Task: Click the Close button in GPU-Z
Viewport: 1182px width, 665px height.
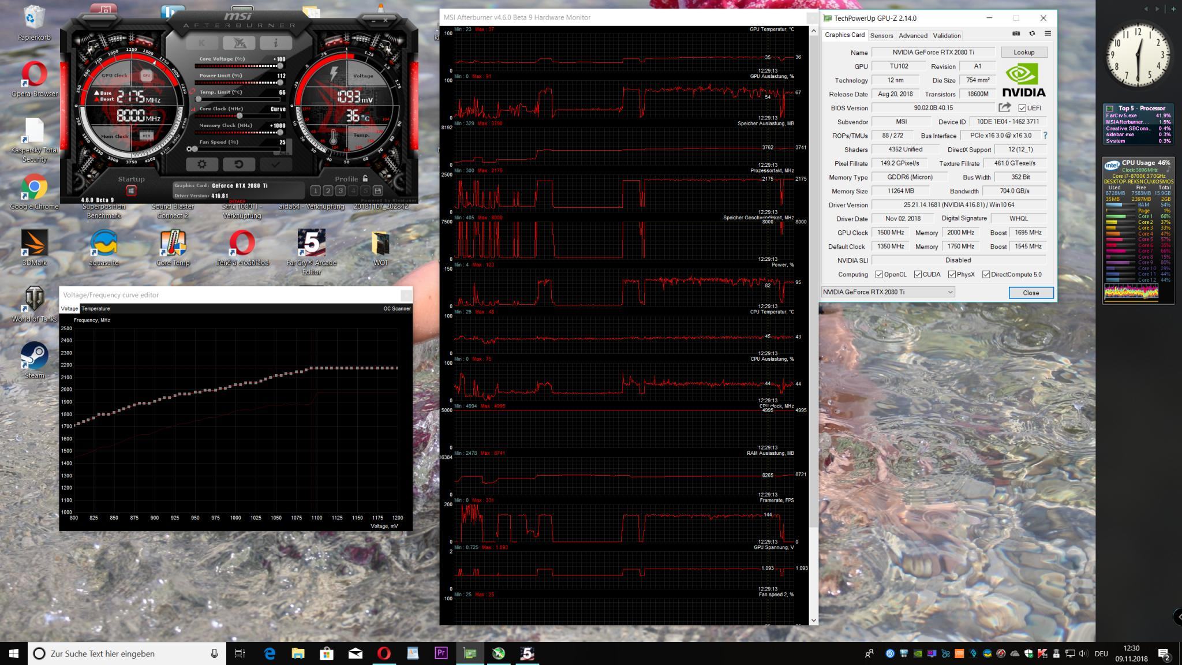Action: (x=1031, y=293)
